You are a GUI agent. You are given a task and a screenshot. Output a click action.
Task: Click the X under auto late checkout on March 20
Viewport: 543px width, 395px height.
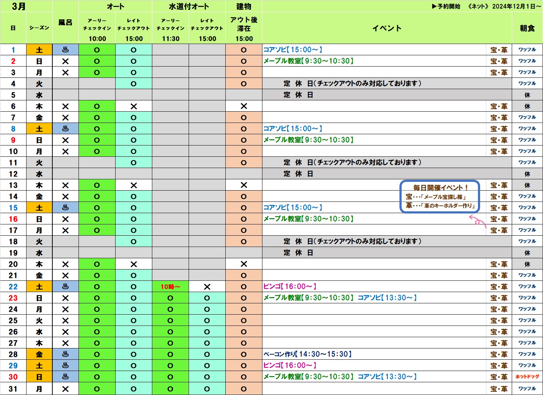[134, 264]
